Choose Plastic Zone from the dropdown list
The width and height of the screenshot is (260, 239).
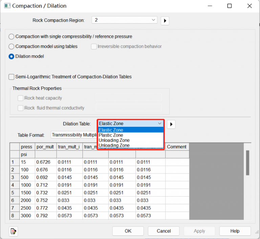click(111, 135)
